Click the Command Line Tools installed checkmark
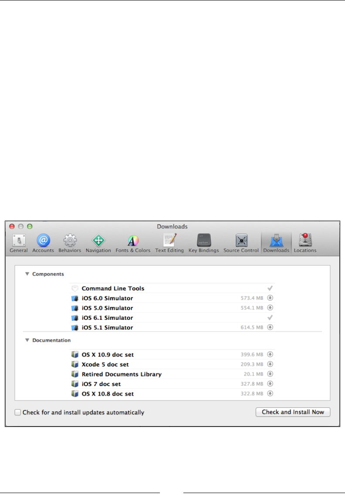Viewport: 345px width, 497px height. coord(270,288)
